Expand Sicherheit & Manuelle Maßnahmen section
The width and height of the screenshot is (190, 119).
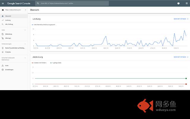click(x=25, y=58)
